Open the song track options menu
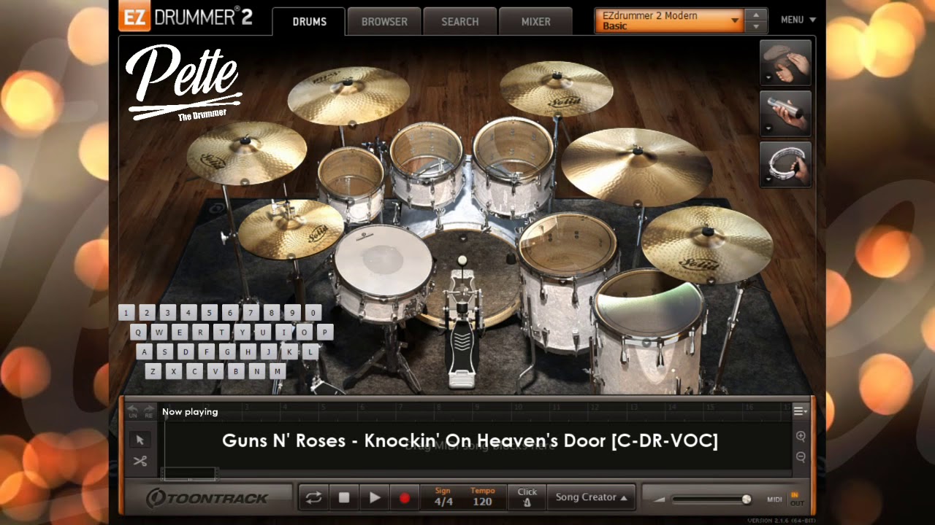 pos(801,411)
